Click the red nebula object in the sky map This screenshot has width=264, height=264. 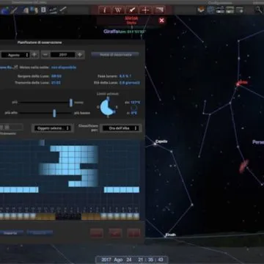coord(243,166)
